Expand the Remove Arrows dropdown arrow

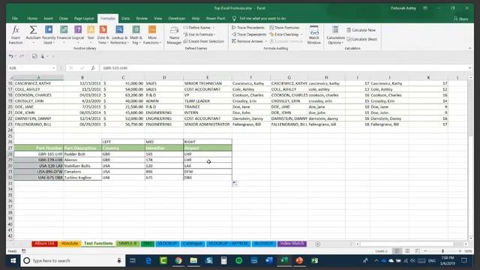click(266, 41)
